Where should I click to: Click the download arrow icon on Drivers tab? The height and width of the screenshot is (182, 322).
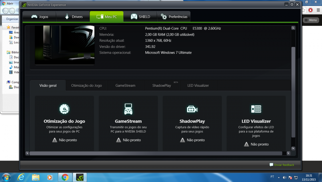coord(67,17)
